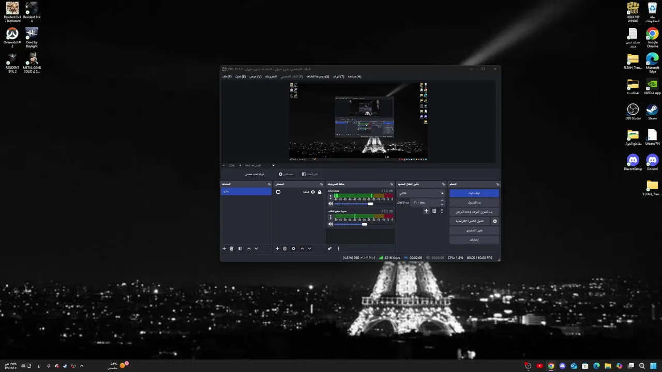Expand hidden system tray icons chevron

pyautogui.click(x=81, y=366)
